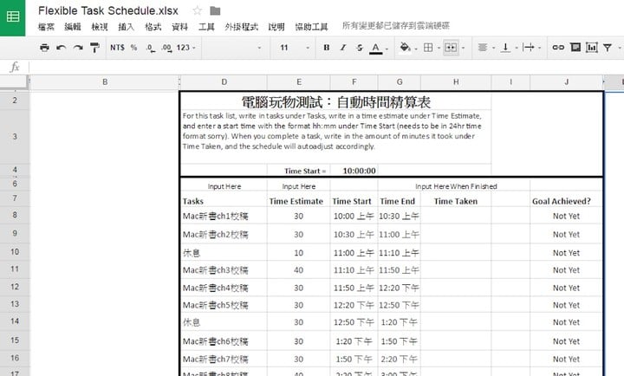Click the Google Sheets home icon

(x=12, y=16)
